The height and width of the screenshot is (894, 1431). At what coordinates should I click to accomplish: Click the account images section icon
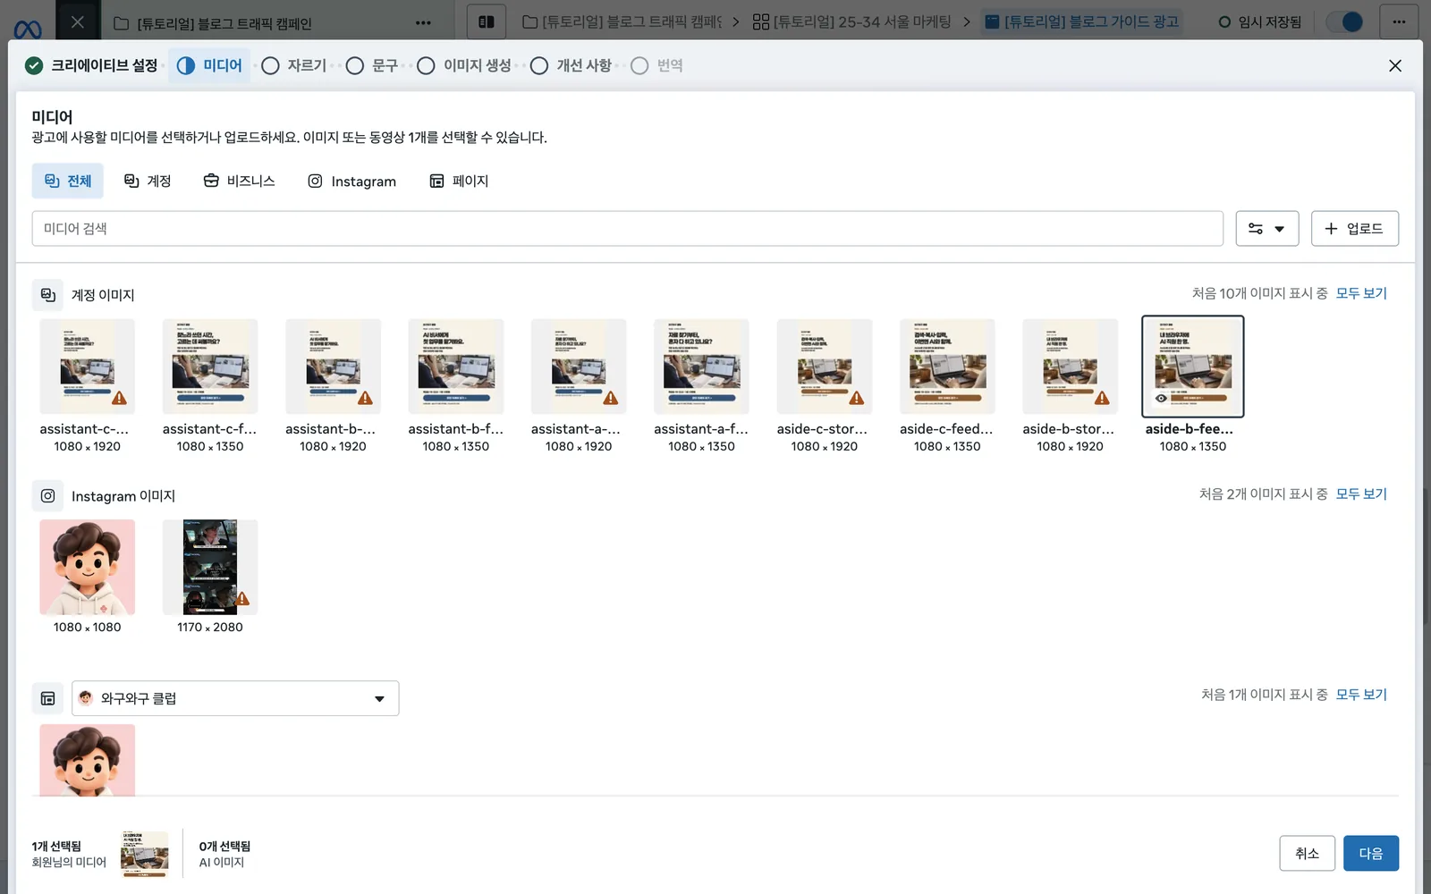(48, 294)
